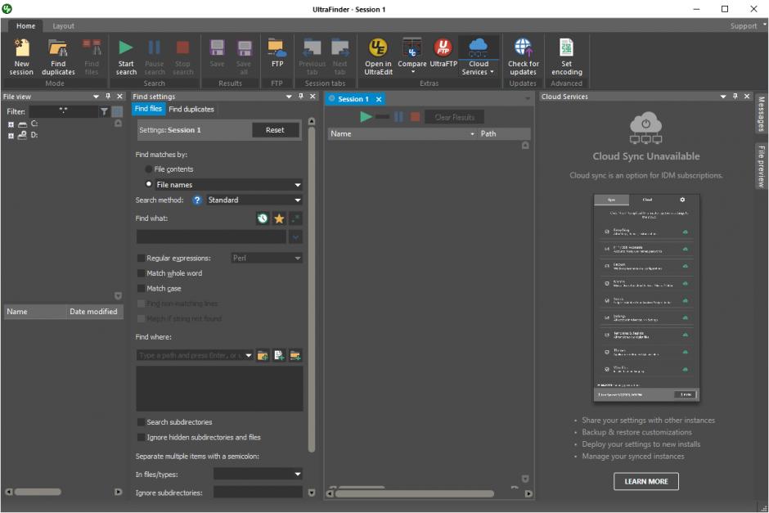Open the Messages side tab
The height and width of the screenshot is (513, 769).
pos(761,114)
